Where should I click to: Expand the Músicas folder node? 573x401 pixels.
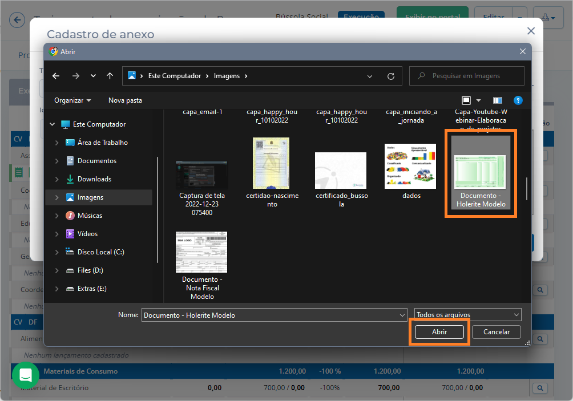[57, 216]
